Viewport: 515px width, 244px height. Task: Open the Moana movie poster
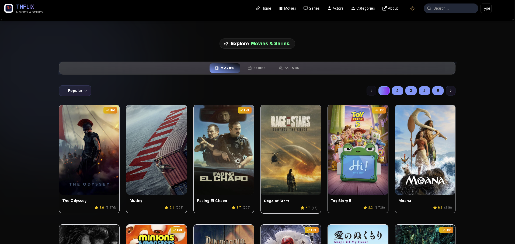[425, 150]
